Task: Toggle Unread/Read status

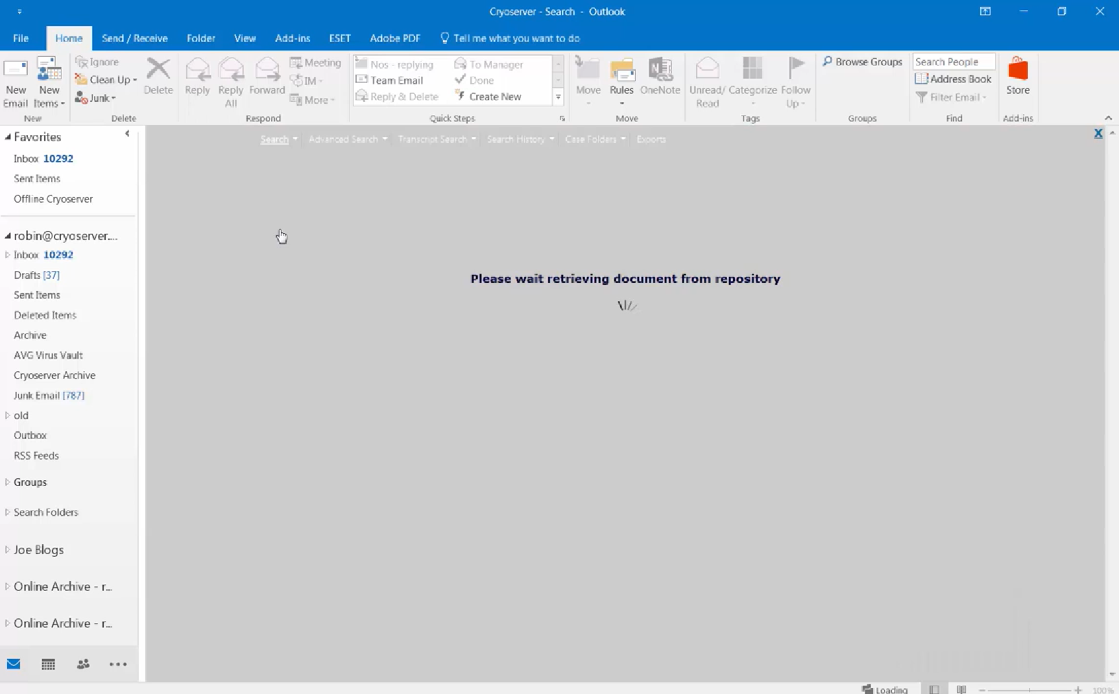Action: coord(707,83)
